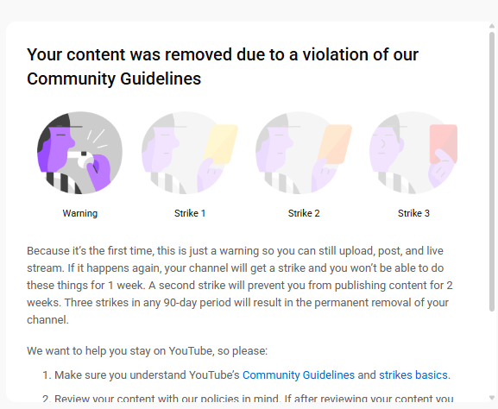Click the content removed heading
The image size is (498, 409).
point(223,66)
